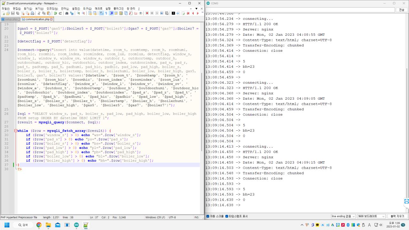Click the 전송 send button in COM3
This screenshot has height=230, width=409.
pyautogui.click(x=402, y=10)
